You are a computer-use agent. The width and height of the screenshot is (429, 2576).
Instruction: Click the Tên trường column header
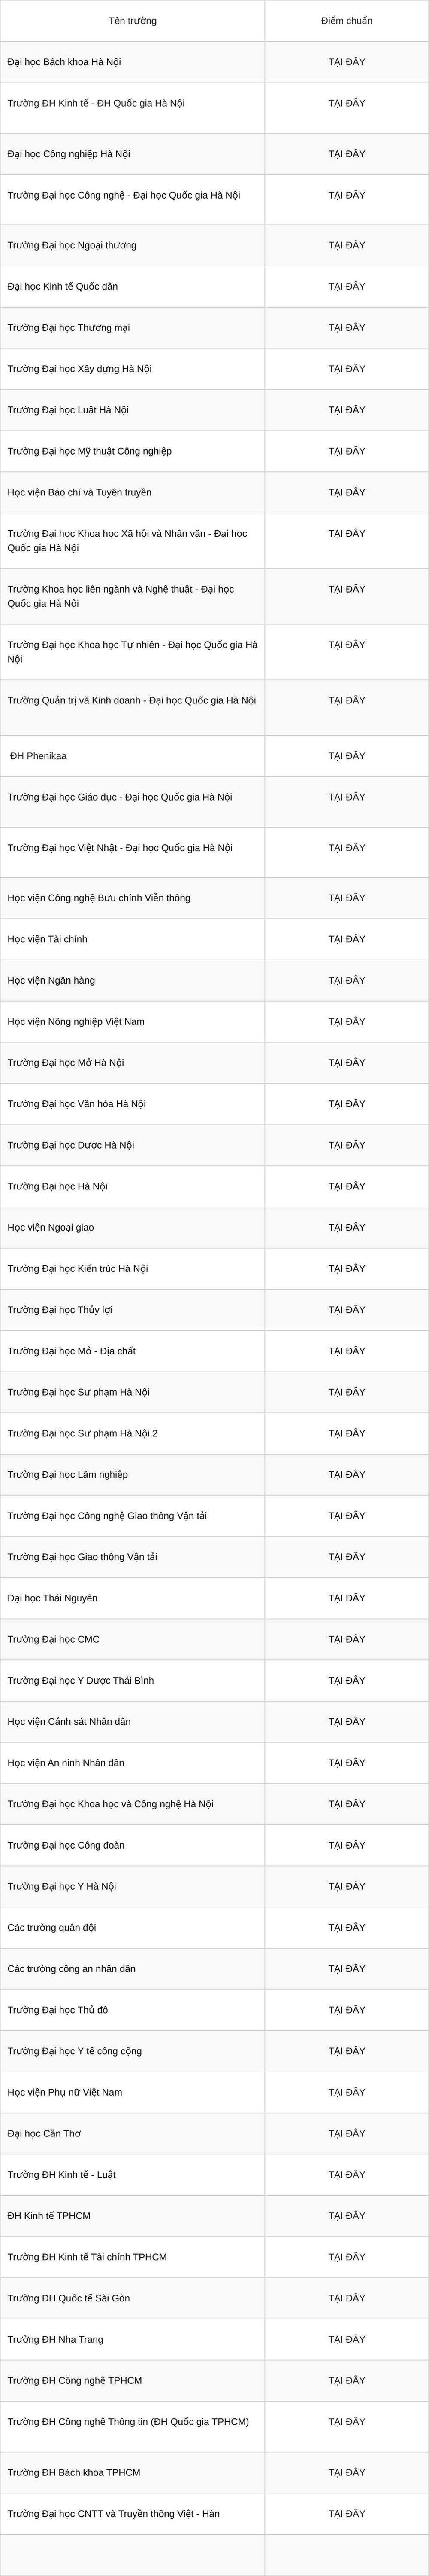133,21
